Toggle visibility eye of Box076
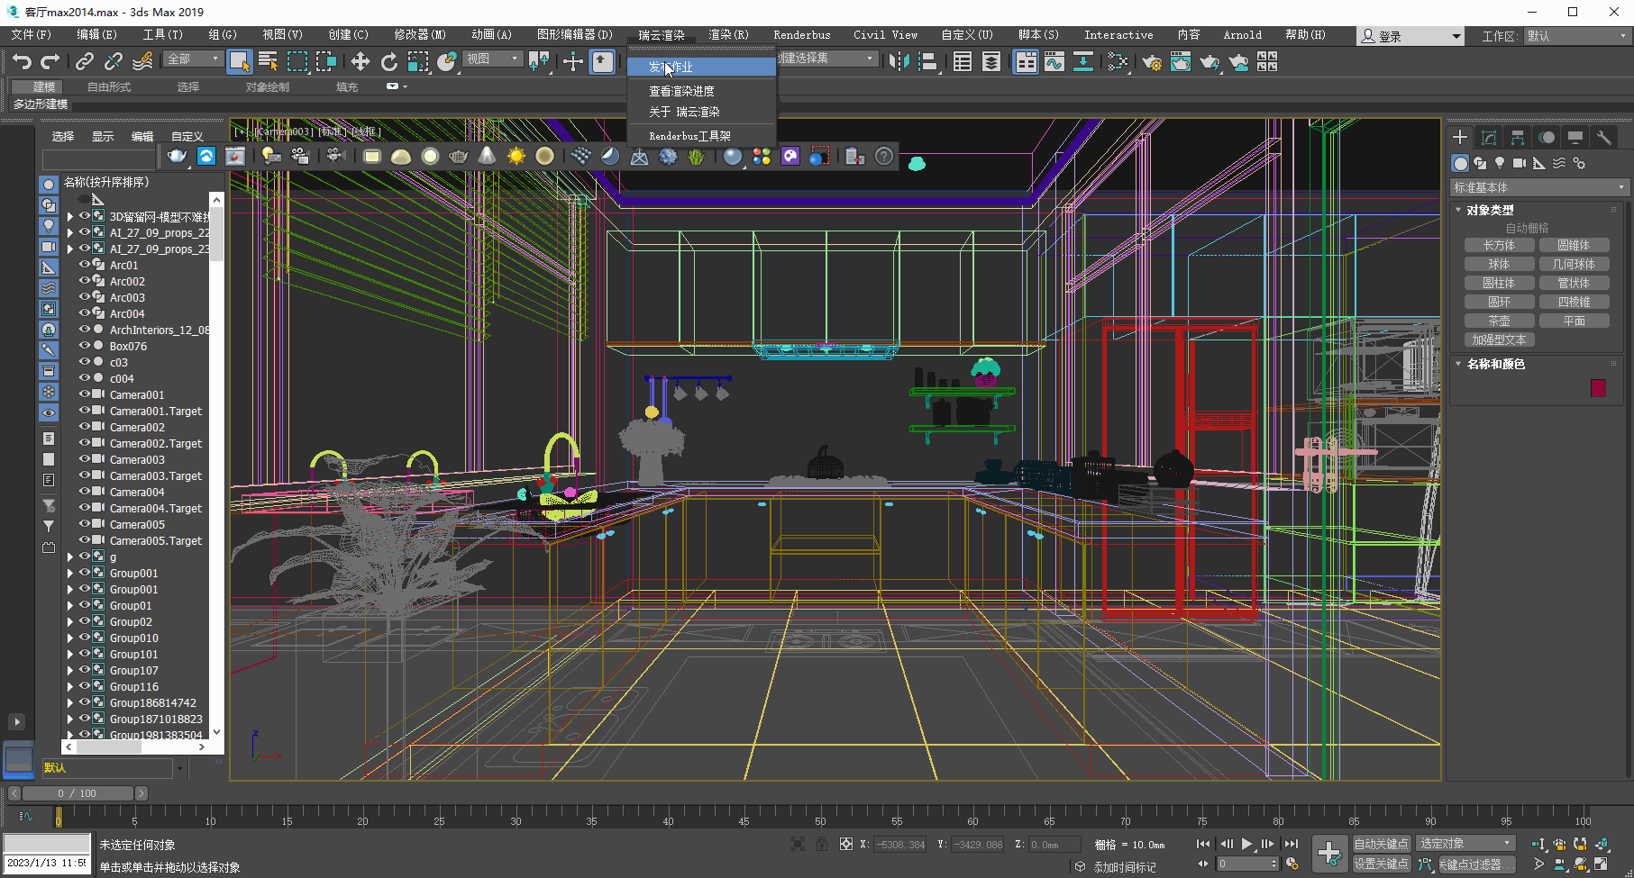 85,346
